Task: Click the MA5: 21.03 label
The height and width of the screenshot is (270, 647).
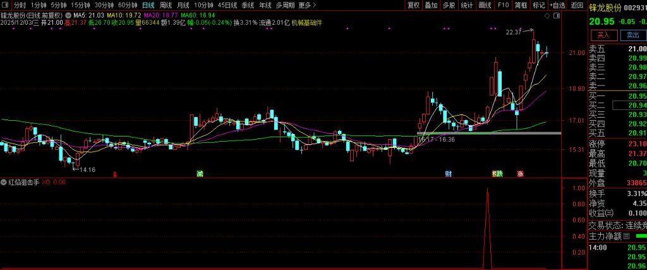Action: pos(88,15)
